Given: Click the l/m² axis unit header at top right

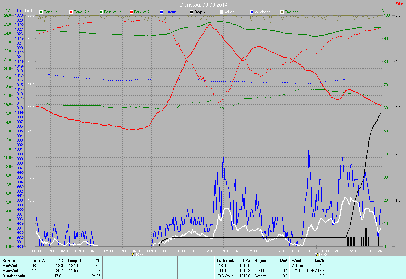Looking at the screenshot, I should pyautogui.click(x=396, y=10).
